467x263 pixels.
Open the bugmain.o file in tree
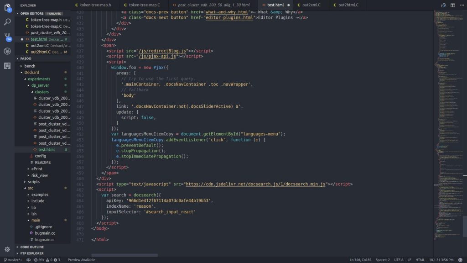pos(44,240)
